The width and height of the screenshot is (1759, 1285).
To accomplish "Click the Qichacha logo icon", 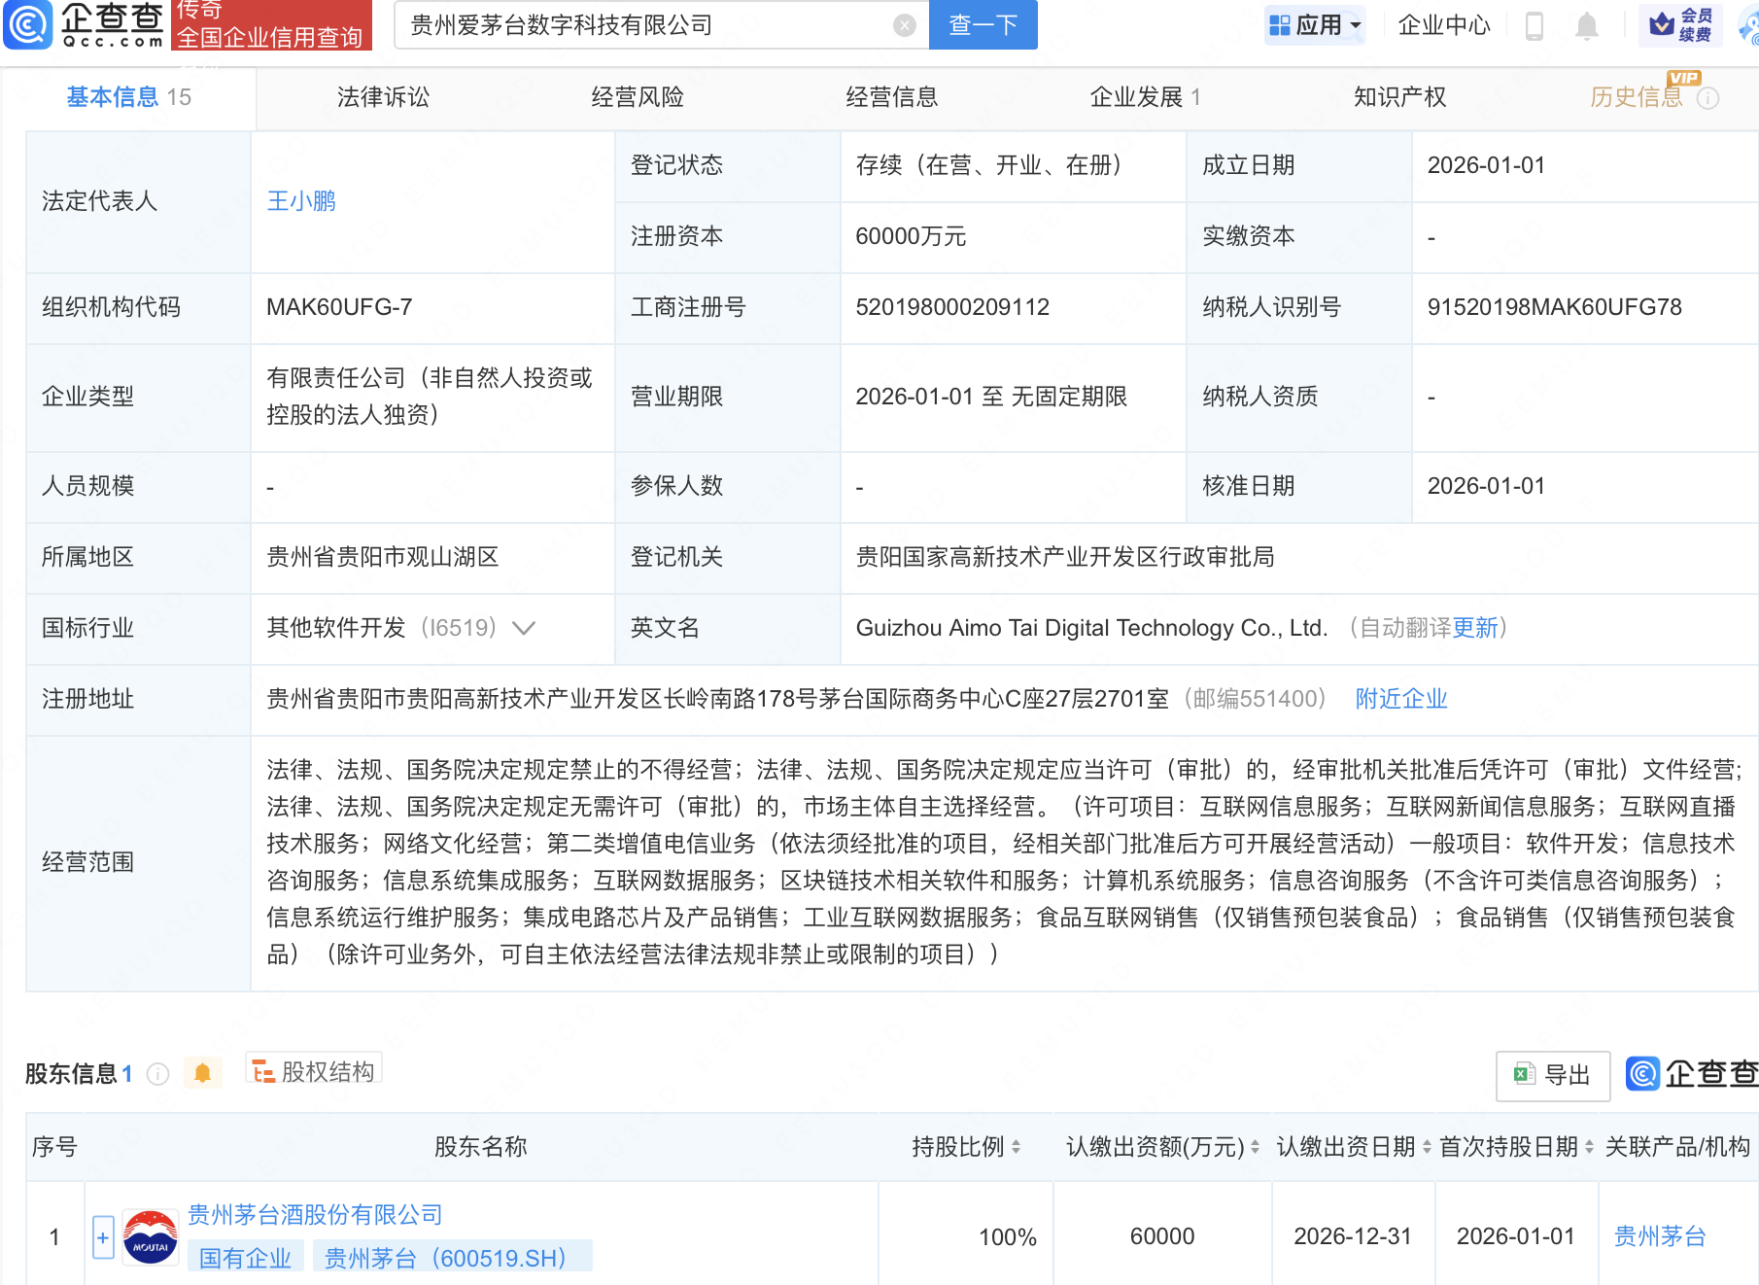I will point(28,24).
